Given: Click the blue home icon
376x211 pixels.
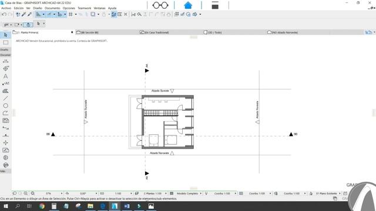Looking at the screenshot, I should click(188, 5).
